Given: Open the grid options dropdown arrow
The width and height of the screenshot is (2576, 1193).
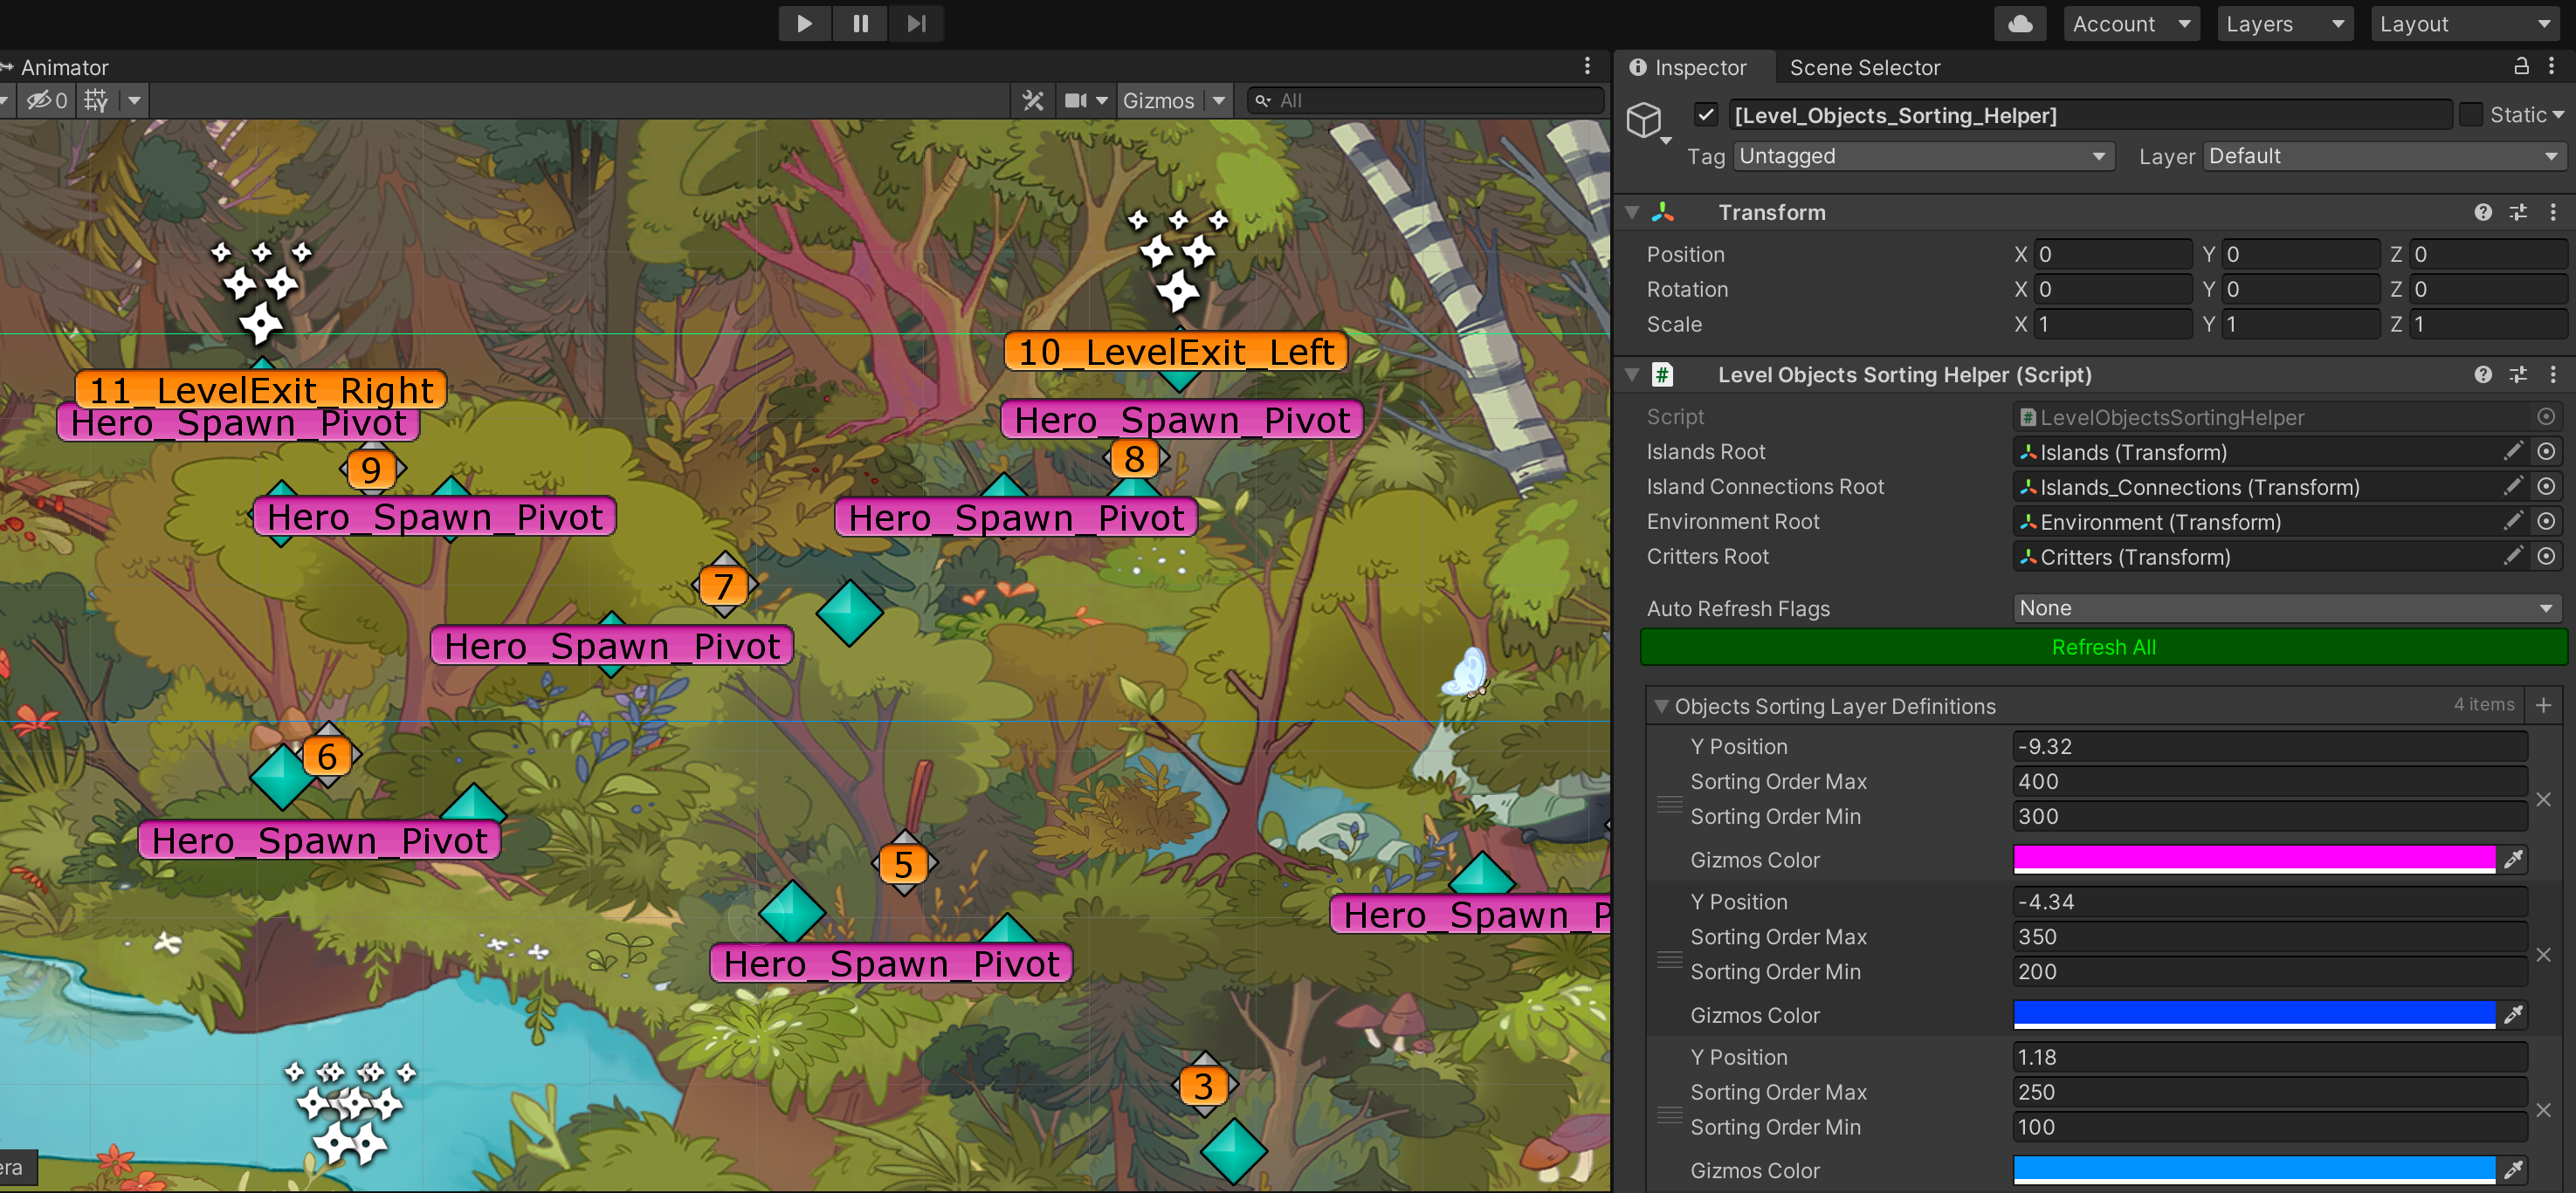Looking at the screenshot, I should 134,101.
